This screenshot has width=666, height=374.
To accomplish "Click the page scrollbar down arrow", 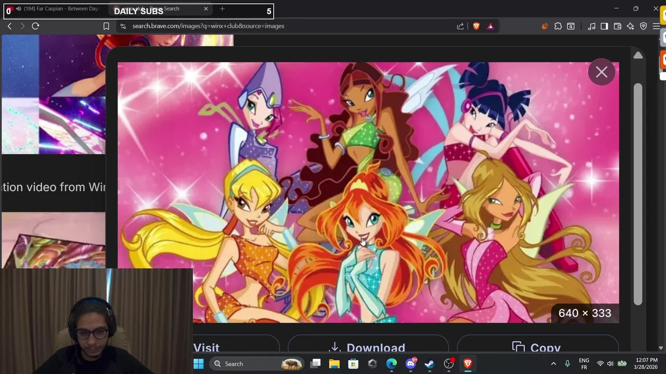I will (661, 348).
